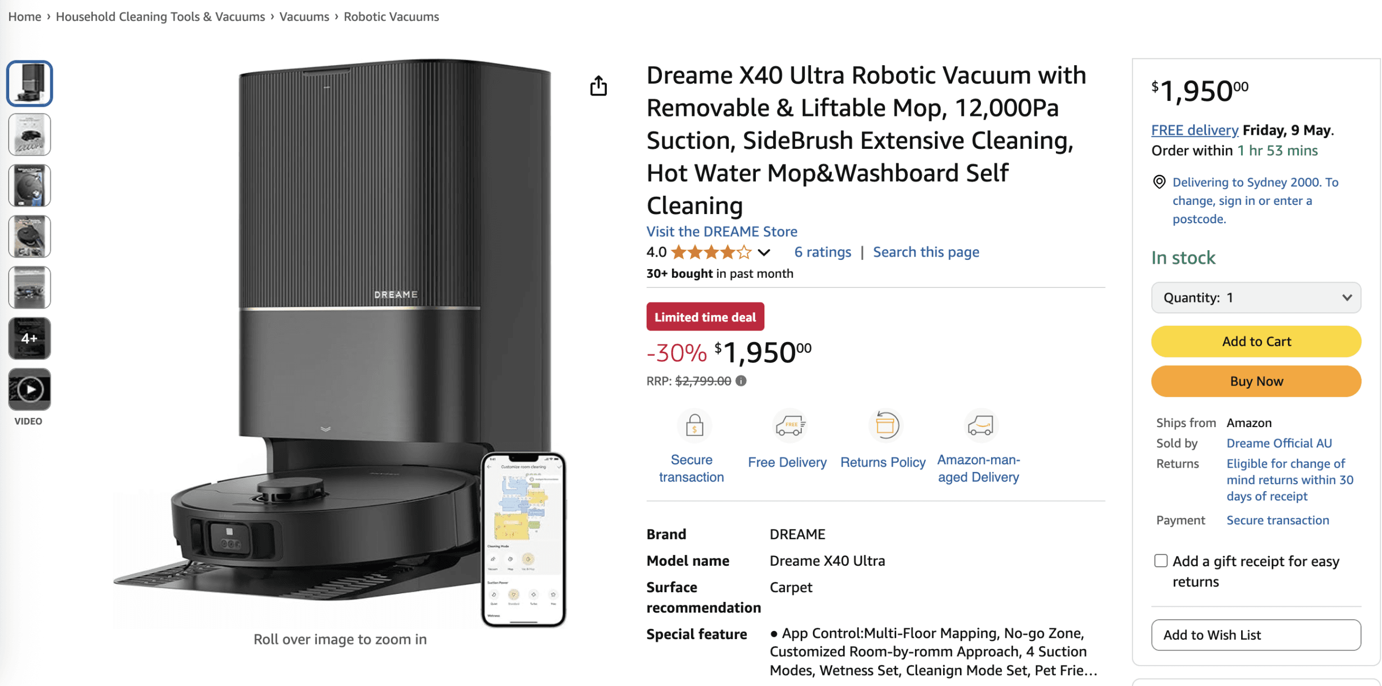Open the 6 ratings link
This screenshot has height=686, width=1382.
coord(823,252)
